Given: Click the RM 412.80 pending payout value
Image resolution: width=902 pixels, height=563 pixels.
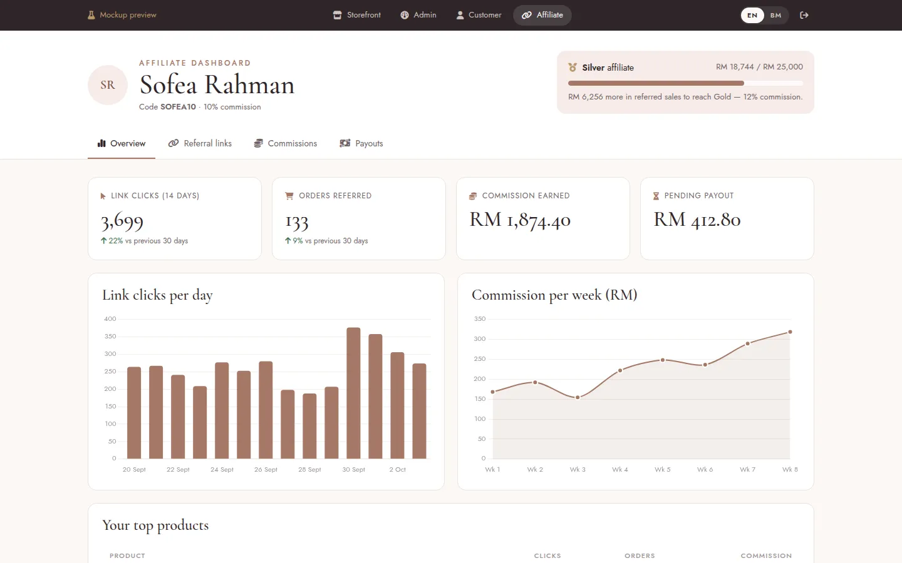Looking at the screenshot, I should 697,220.
